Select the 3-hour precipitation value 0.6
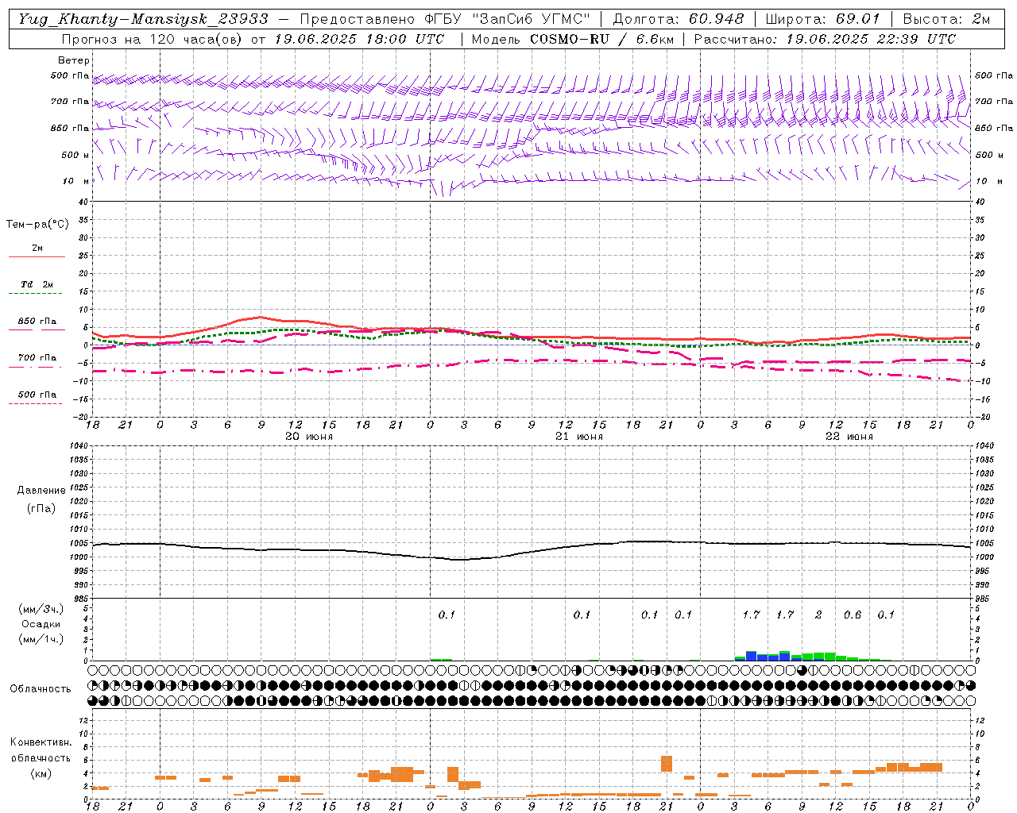 (x=853, y=615)
